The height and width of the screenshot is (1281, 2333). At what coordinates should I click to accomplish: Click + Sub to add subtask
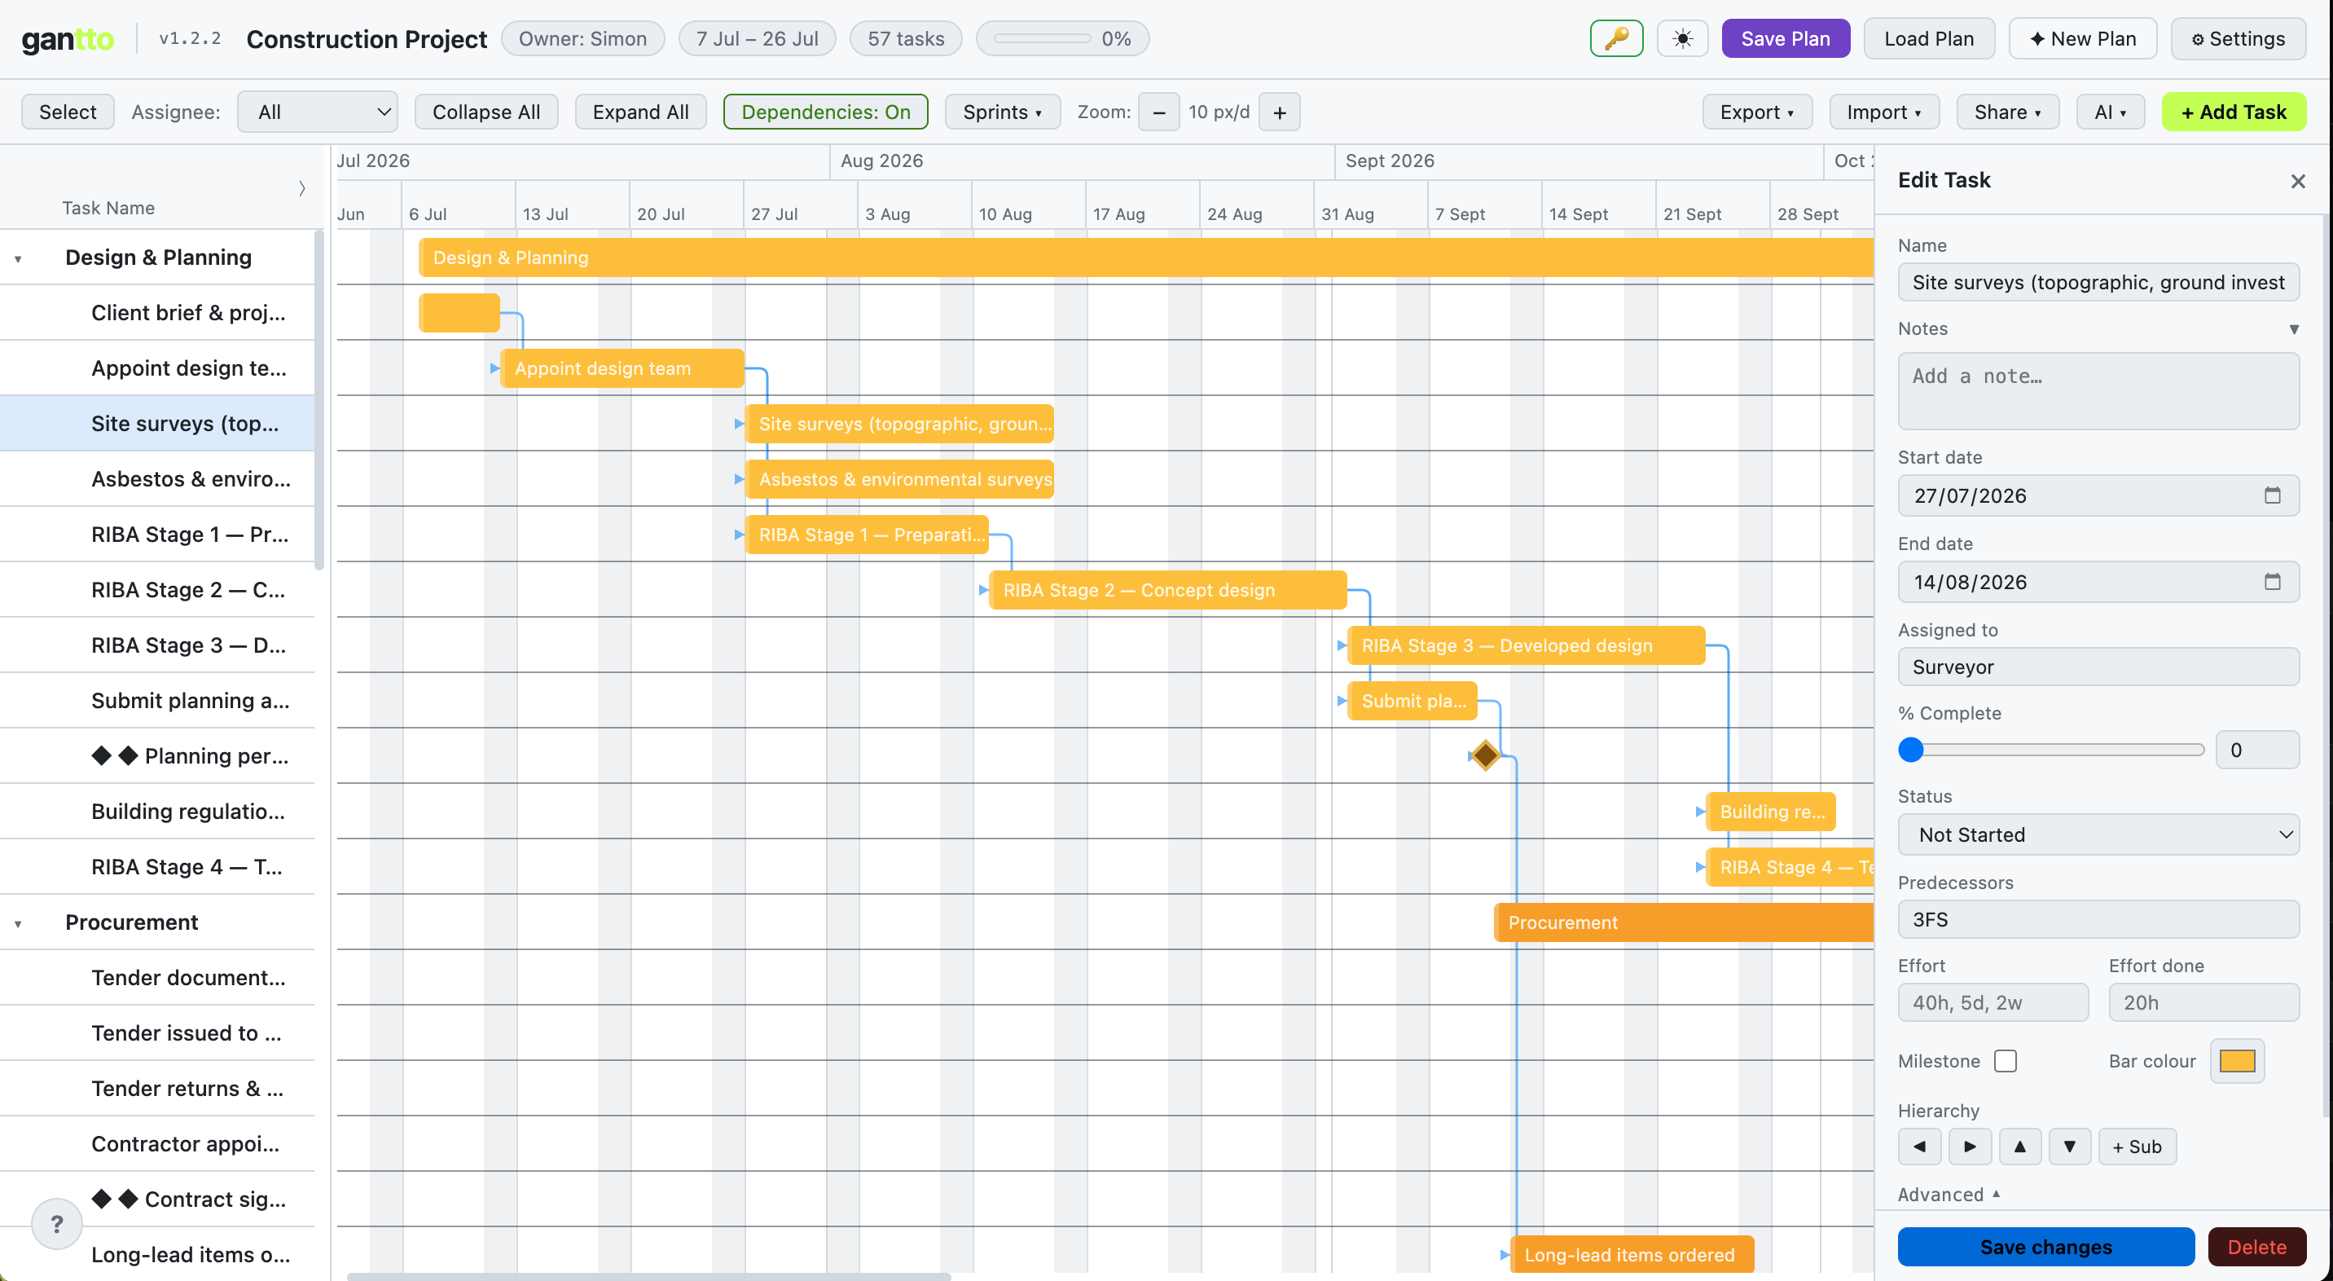click(2137, 1146)
